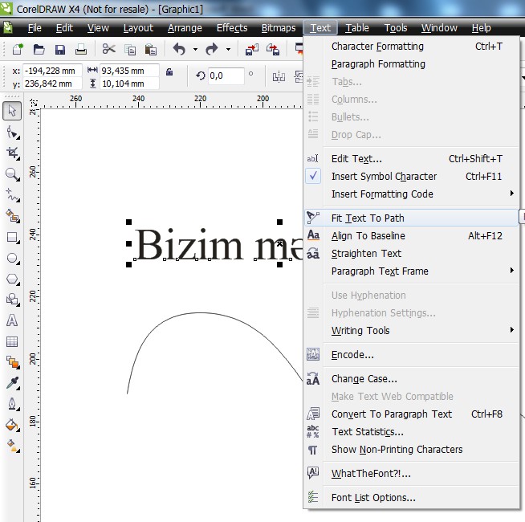Open the Edit menu

coord(64,28)
